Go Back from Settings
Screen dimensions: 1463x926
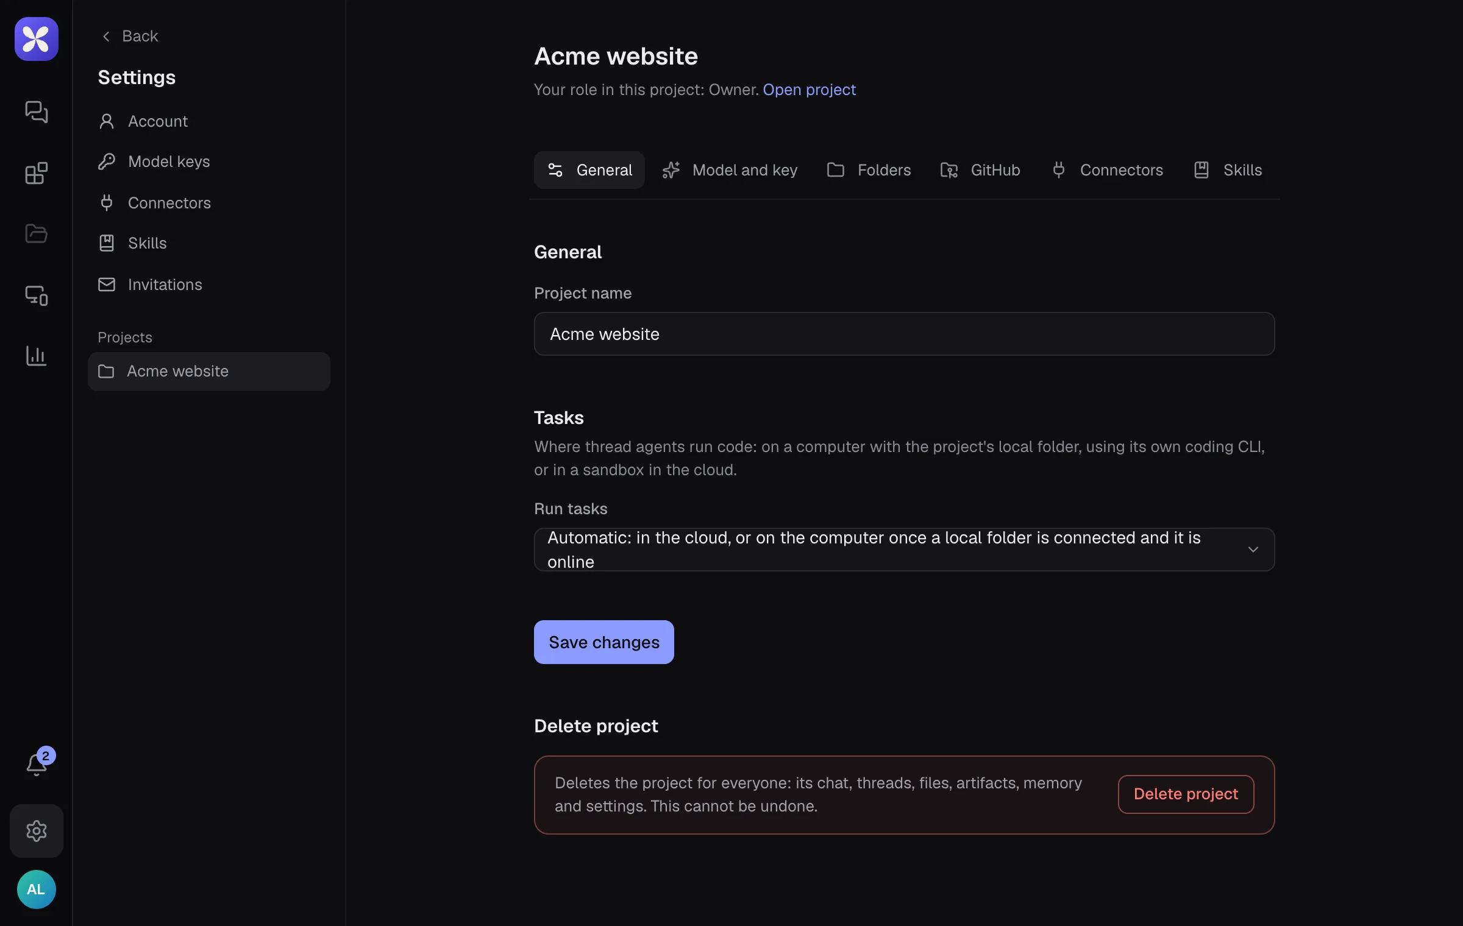(x=130, y=36)
